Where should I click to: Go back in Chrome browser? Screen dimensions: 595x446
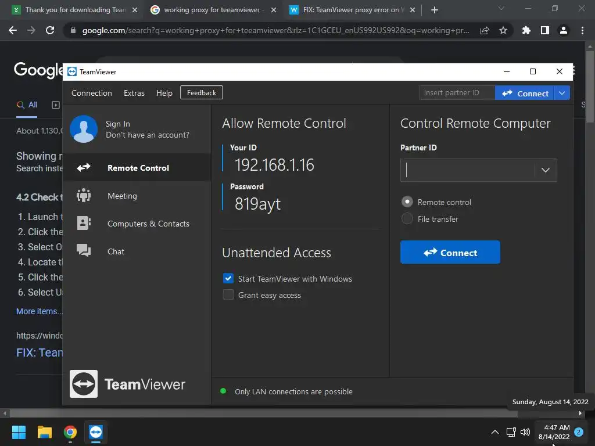[13, 30]
